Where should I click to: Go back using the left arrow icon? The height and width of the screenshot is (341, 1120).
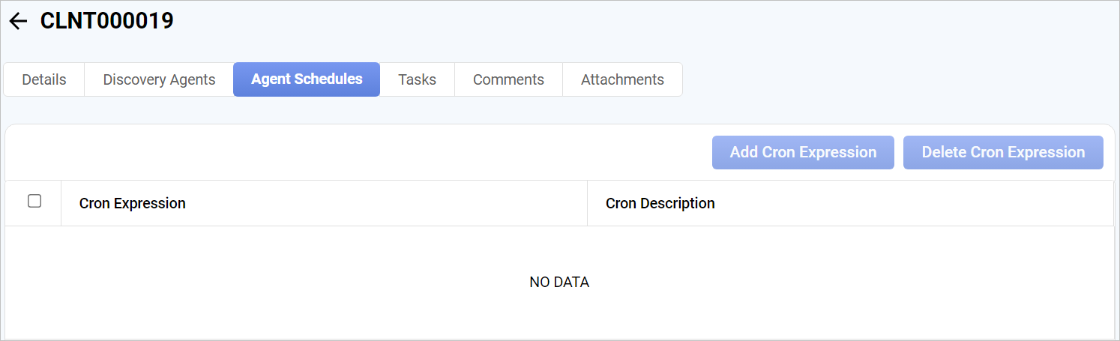pyautogui.click(x=18, y=22)
